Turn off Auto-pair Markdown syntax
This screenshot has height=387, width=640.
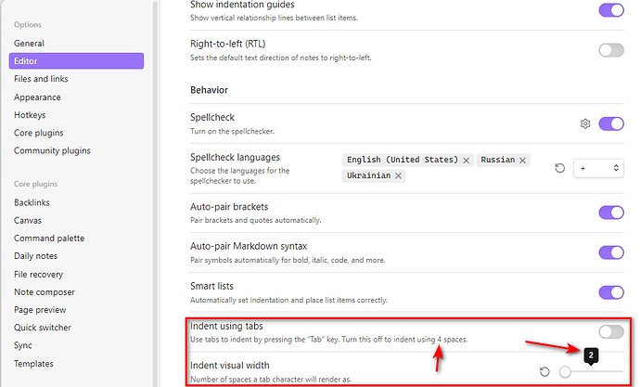coord(611,252)
